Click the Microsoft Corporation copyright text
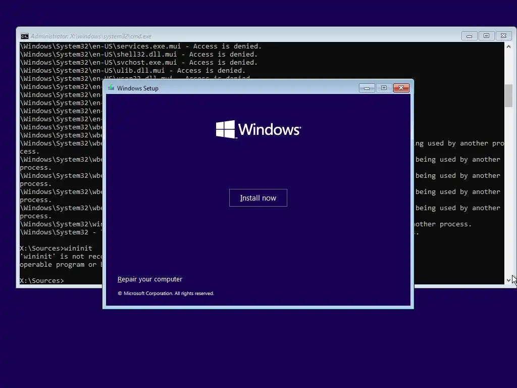The image size is (517, 388). (x=166, y=294)
